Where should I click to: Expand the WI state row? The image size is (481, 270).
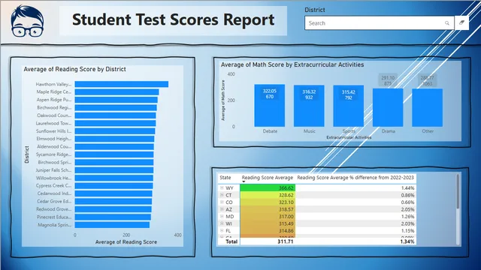[222, 223]
